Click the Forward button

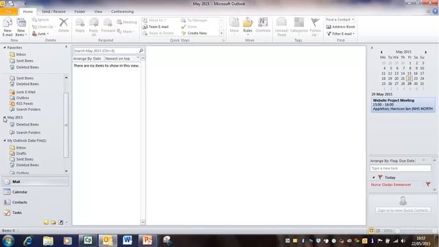point(108,25)
